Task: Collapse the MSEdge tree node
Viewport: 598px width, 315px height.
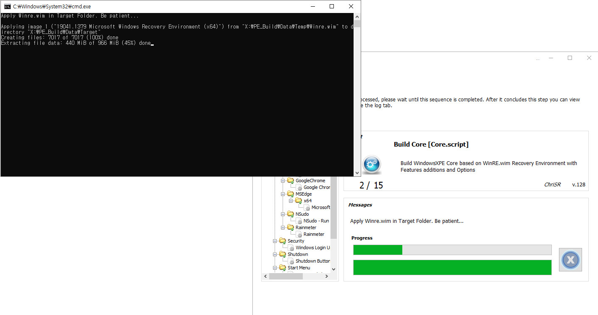Action: (283, 194)
